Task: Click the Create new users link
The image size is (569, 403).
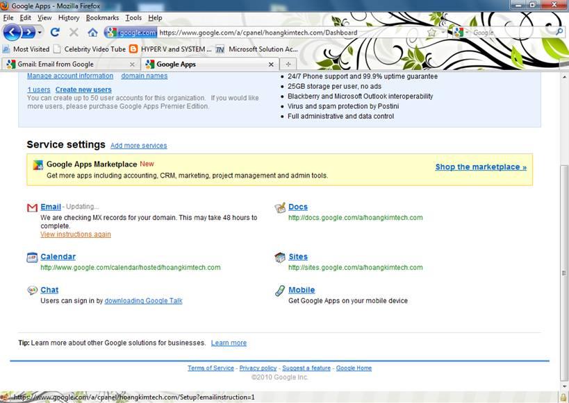Action: [83, 89]
